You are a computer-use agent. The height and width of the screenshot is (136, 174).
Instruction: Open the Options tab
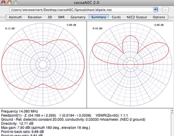(x=159, y=17)
